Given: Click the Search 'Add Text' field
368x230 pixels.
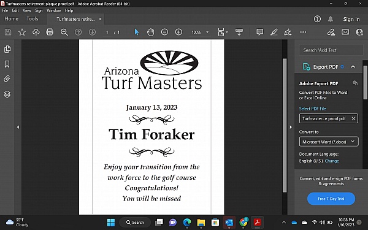Looking at the screenshot, I should [331, 50].
